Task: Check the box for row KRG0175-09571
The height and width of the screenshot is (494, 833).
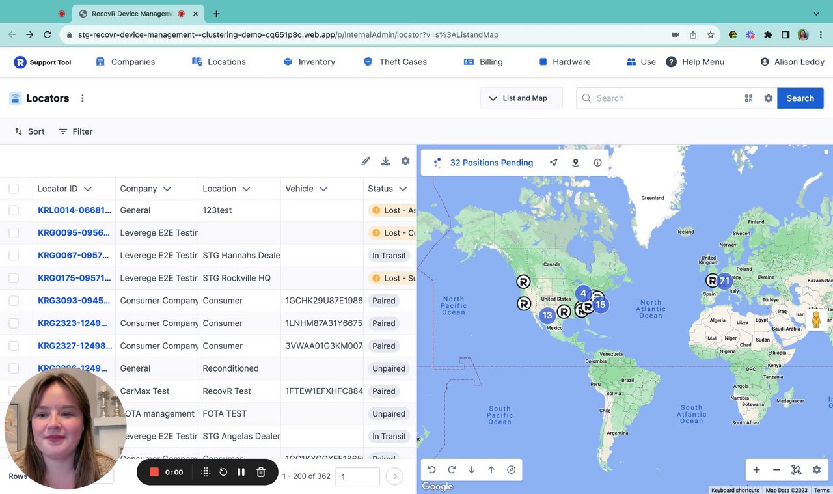Action: [x=14, y=278]
